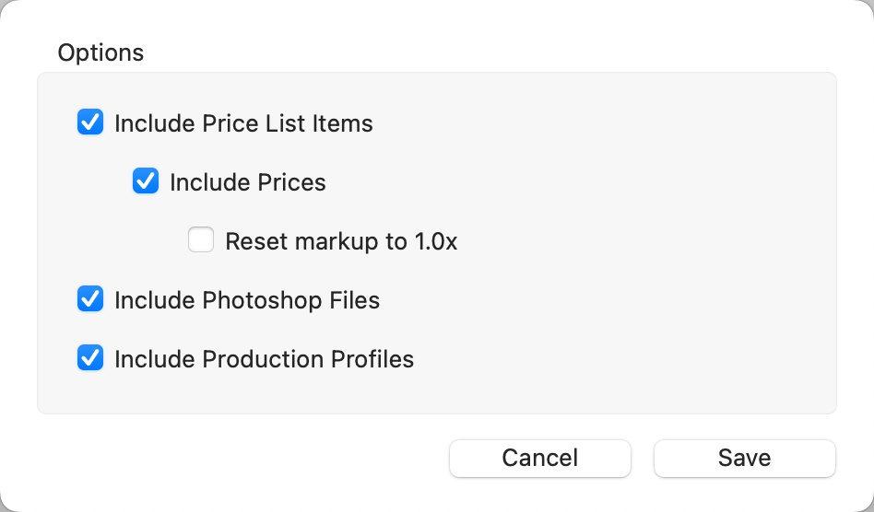Click the blue checkmark beside Include Price List Items
The width and height of the screenshot is (874, 512).
90,122
